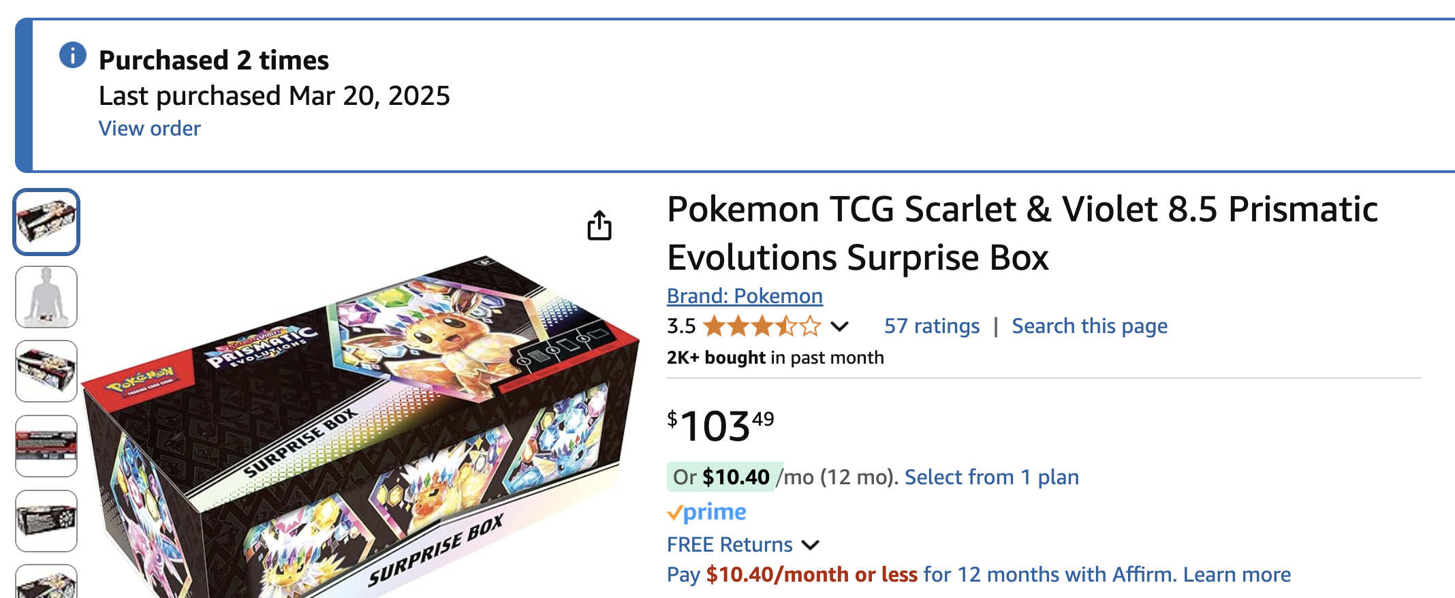Select the third product thumbnail

click(46, 371)
